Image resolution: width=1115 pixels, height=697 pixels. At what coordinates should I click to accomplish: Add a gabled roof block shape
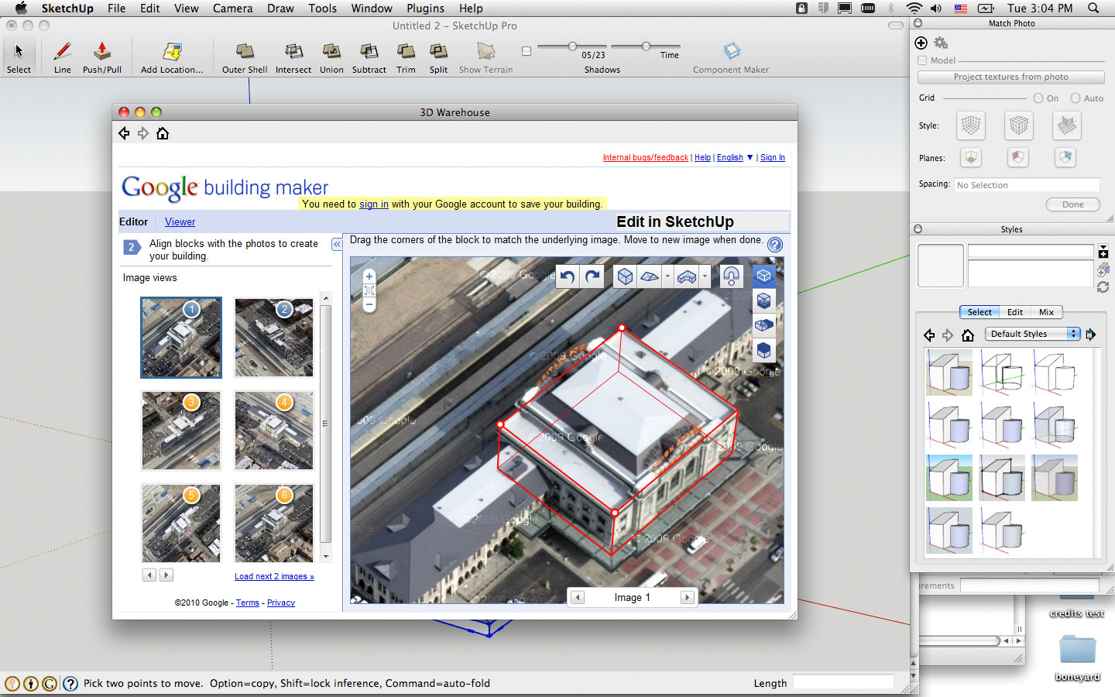[x=650, y=276]
